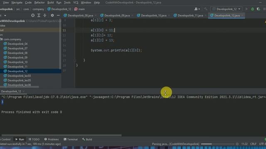Click the main method breadcrumb
Screen dimensions: 266x149
pos(79,9)
